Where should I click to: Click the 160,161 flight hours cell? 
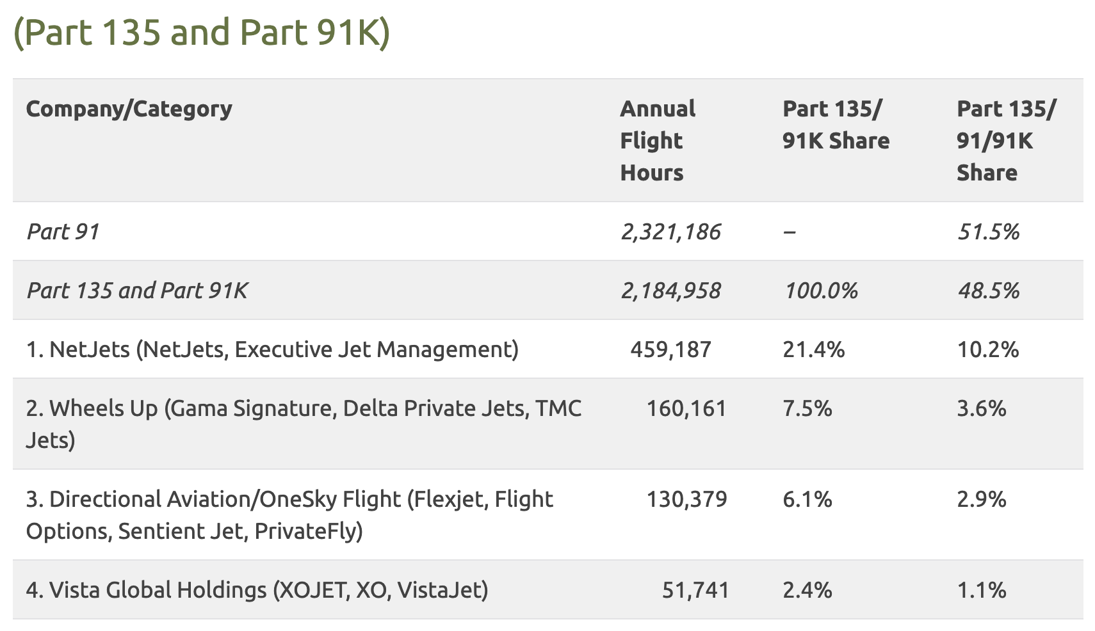pyautogui.click(x=686, y=408)
